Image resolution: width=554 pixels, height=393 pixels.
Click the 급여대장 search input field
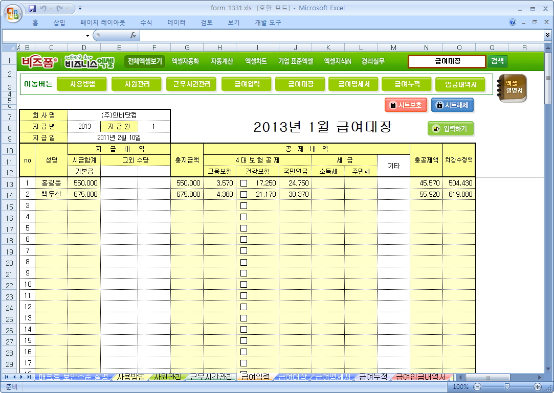tap(447, 61)
